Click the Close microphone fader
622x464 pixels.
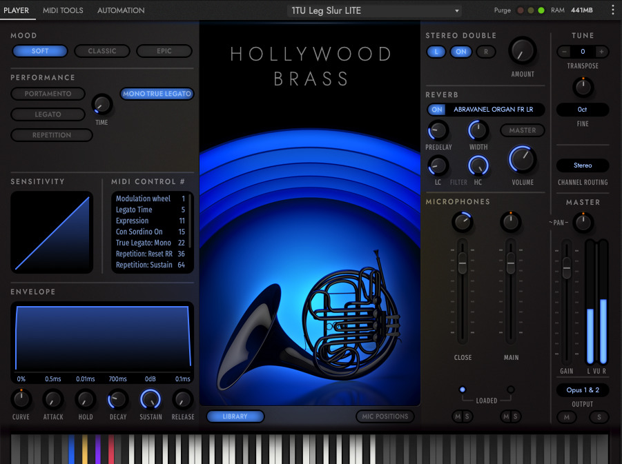point(463,263)
